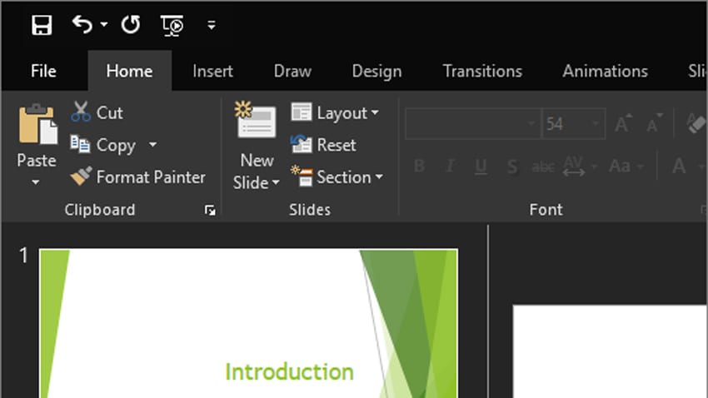Select the Home ribbon tab
The height and width of the screenshot is (398, 708).
click(129, 72)
